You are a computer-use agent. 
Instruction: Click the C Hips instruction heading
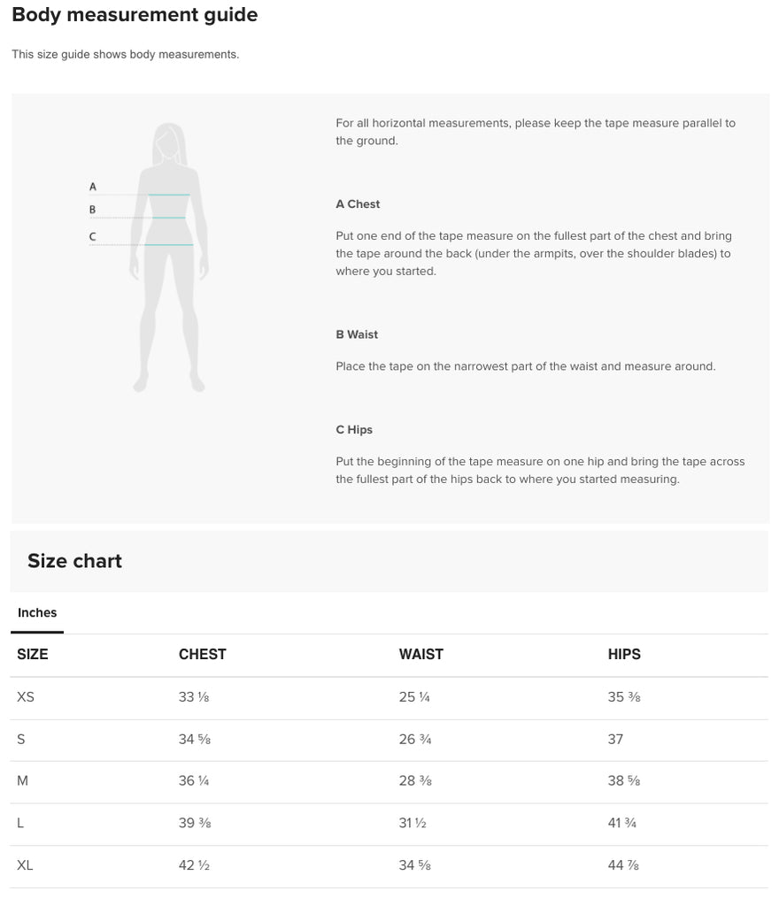click(x=354, y=430)
